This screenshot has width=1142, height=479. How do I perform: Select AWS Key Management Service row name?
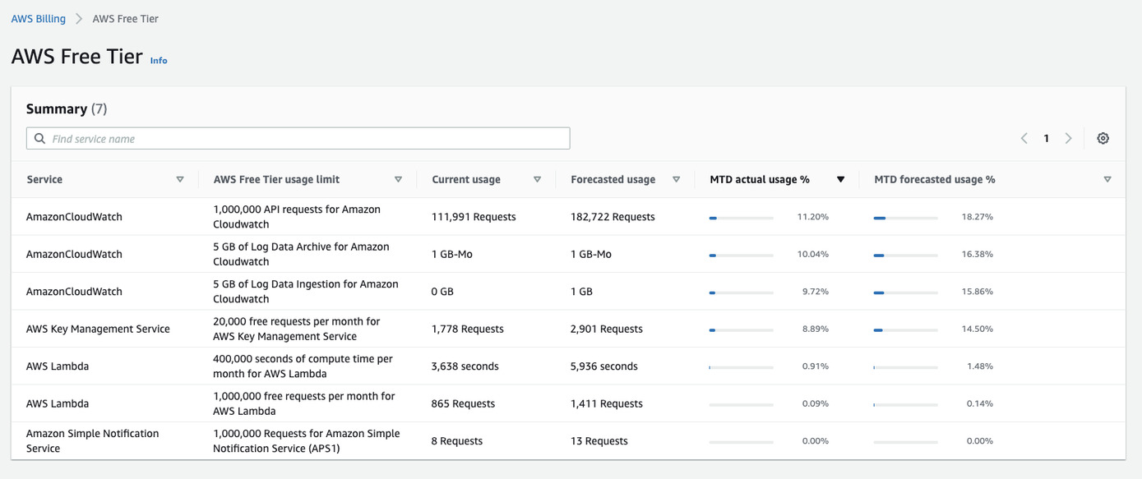click(98, 329)
